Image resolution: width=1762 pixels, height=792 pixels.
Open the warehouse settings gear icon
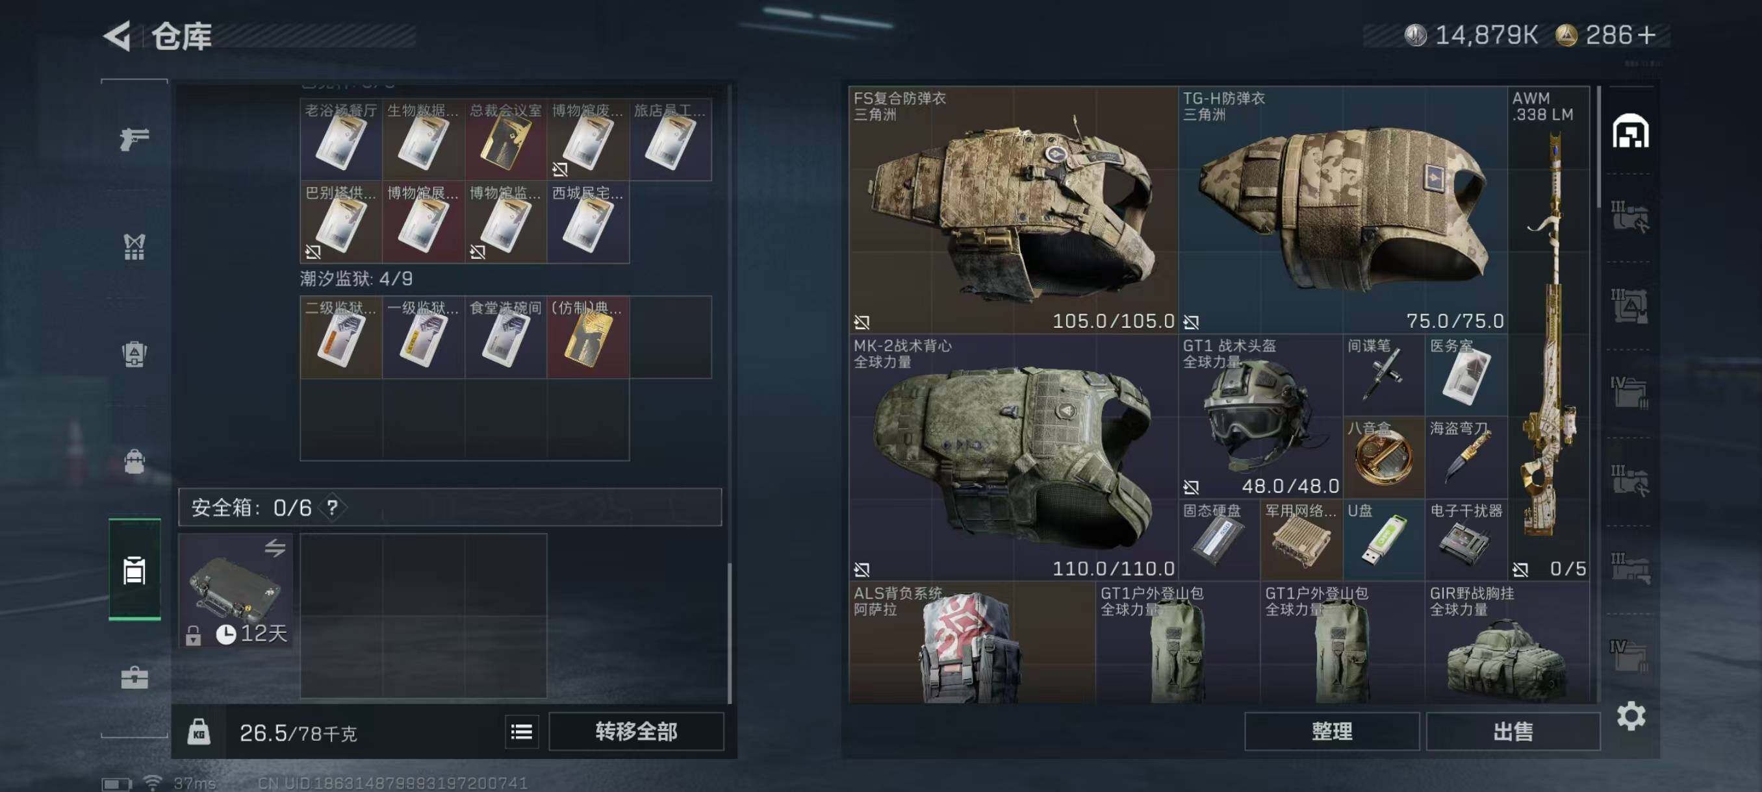(1631, 715)
